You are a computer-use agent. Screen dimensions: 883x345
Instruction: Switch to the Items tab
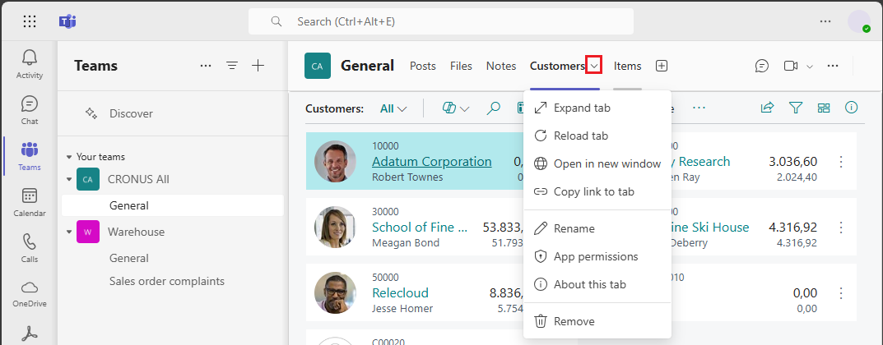pos(627,66)
